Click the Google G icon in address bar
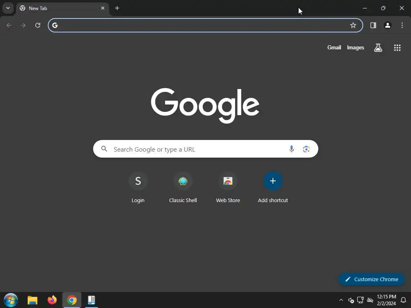 [x=55, y=25]
